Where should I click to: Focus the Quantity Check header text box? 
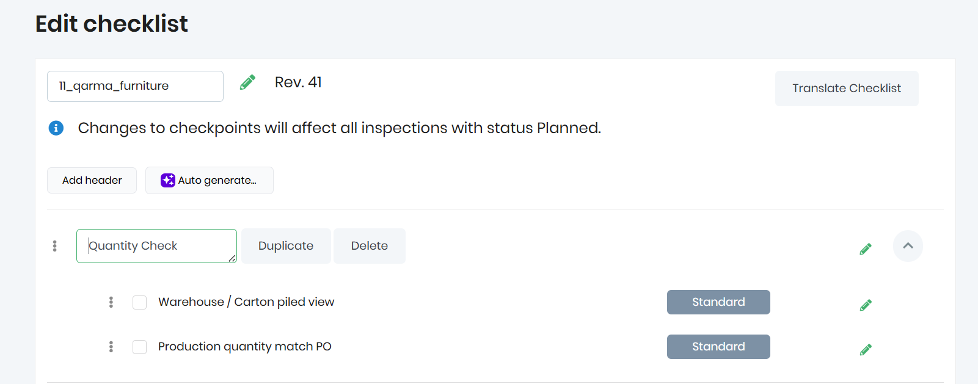[x=156, y=246]
